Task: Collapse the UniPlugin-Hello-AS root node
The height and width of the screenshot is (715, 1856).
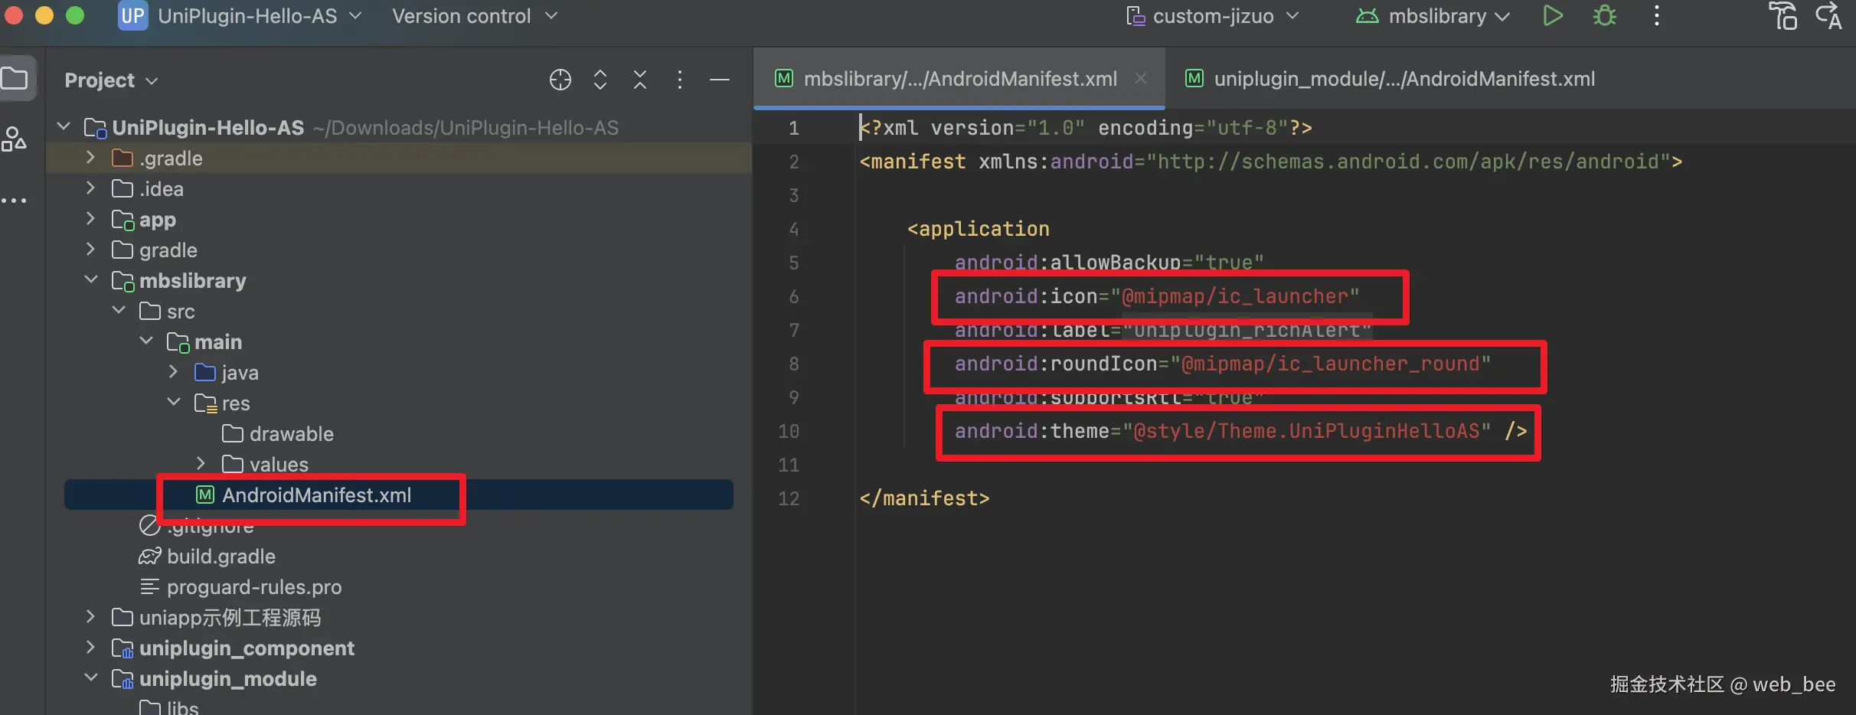Action: point(64,126)
